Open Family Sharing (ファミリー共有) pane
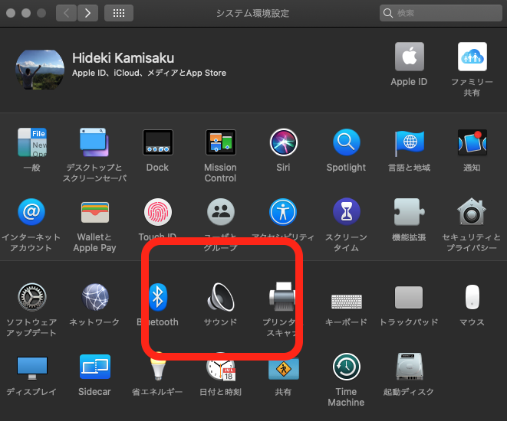Viewport: 507px width, 421px height. (x=472, y=57)
